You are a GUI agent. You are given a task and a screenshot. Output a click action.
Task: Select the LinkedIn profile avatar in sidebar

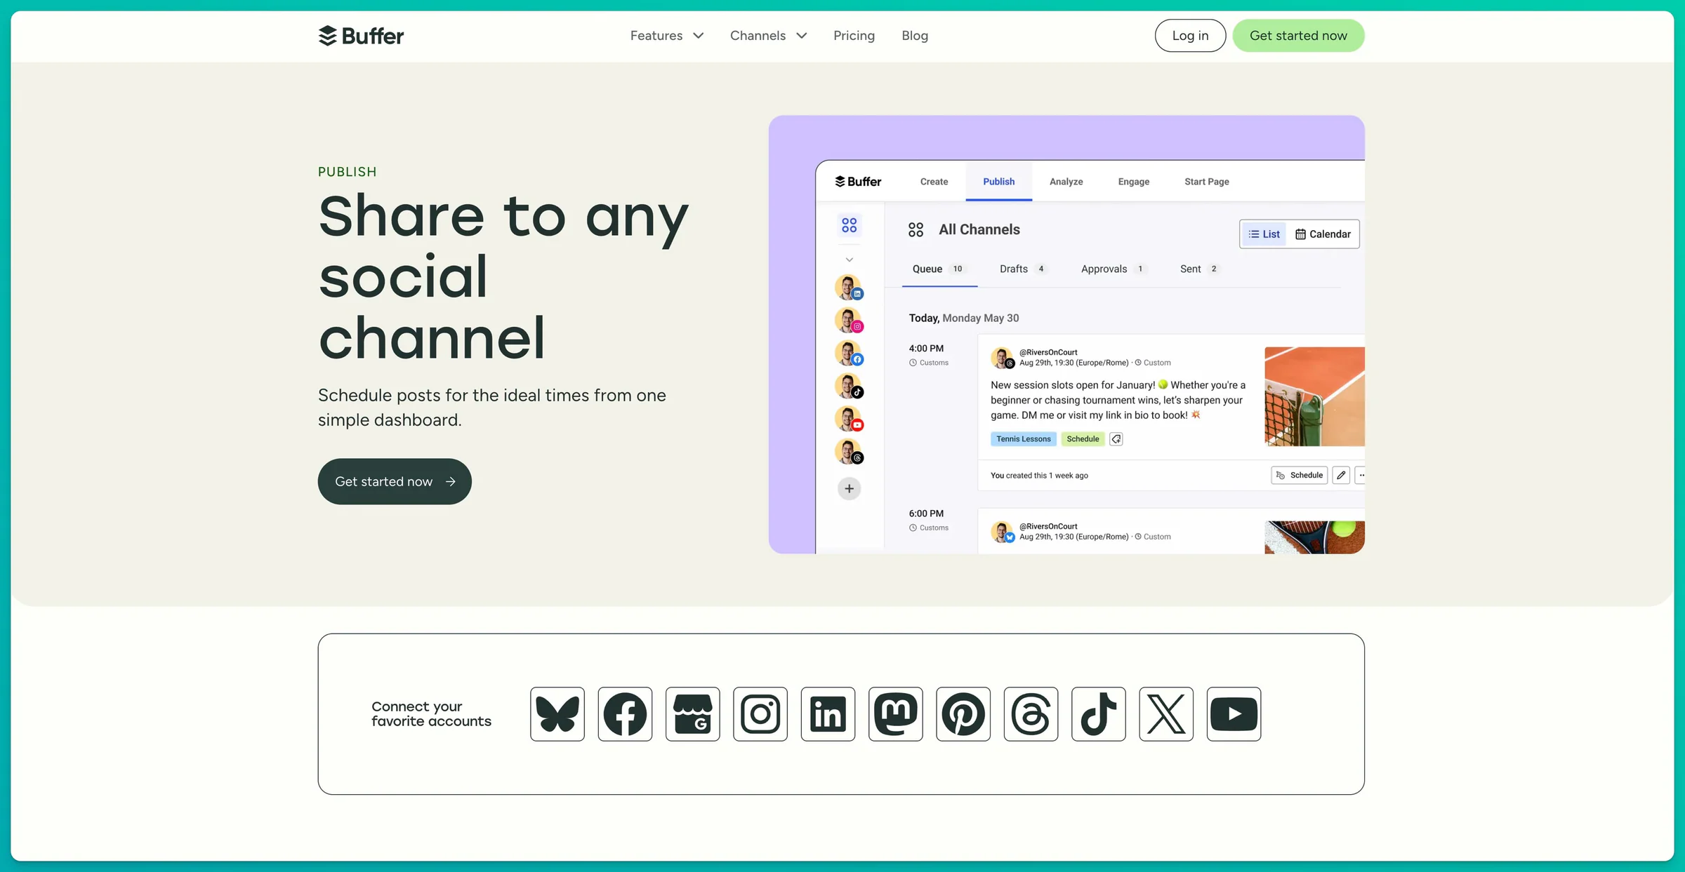click(x=849, y=288)
